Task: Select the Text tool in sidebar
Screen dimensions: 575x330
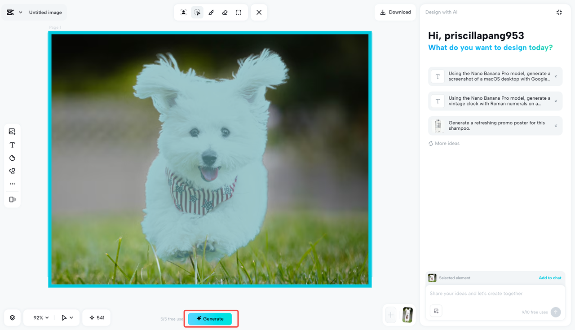Action: point(12,145)
